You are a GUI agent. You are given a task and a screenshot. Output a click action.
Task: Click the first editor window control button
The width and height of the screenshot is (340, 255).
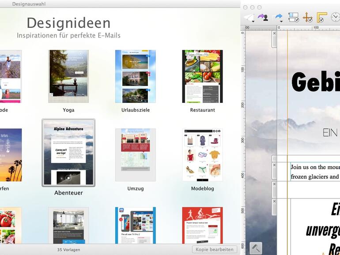coord(245,7)
